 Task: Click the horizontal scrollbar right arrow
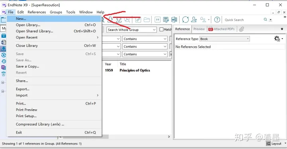(169, 137)
